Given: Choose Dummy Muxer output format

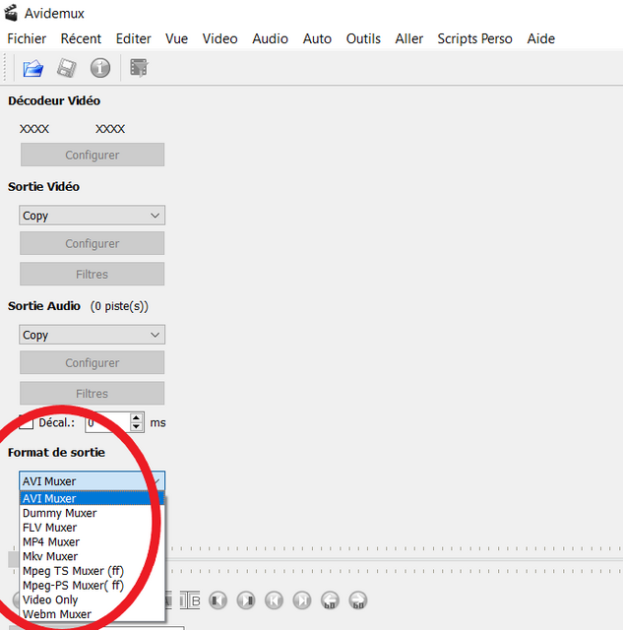Looking at the screenshot, I should tap(92, 513).
